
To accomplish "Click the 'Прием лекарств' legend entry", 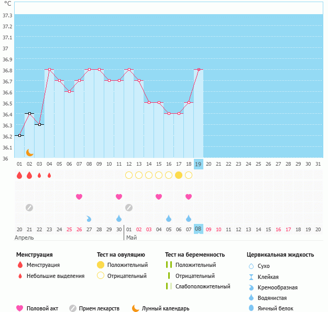I will pos(99,308).
